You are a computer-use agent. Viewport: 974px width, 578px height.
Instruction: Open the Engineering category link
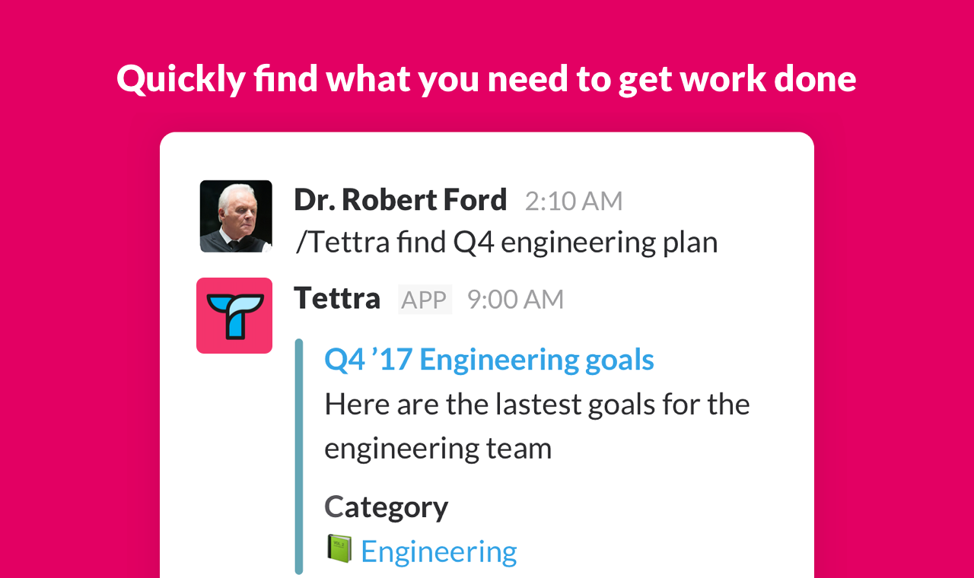click(x=439, y=551)
